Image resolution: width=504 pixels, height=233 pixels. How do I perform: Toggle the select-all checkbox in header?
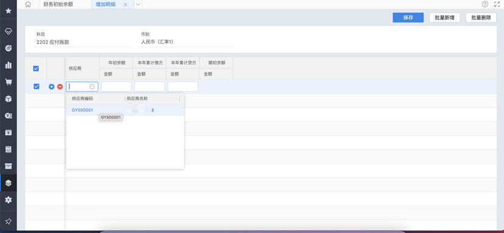click(x=36, y=68)
